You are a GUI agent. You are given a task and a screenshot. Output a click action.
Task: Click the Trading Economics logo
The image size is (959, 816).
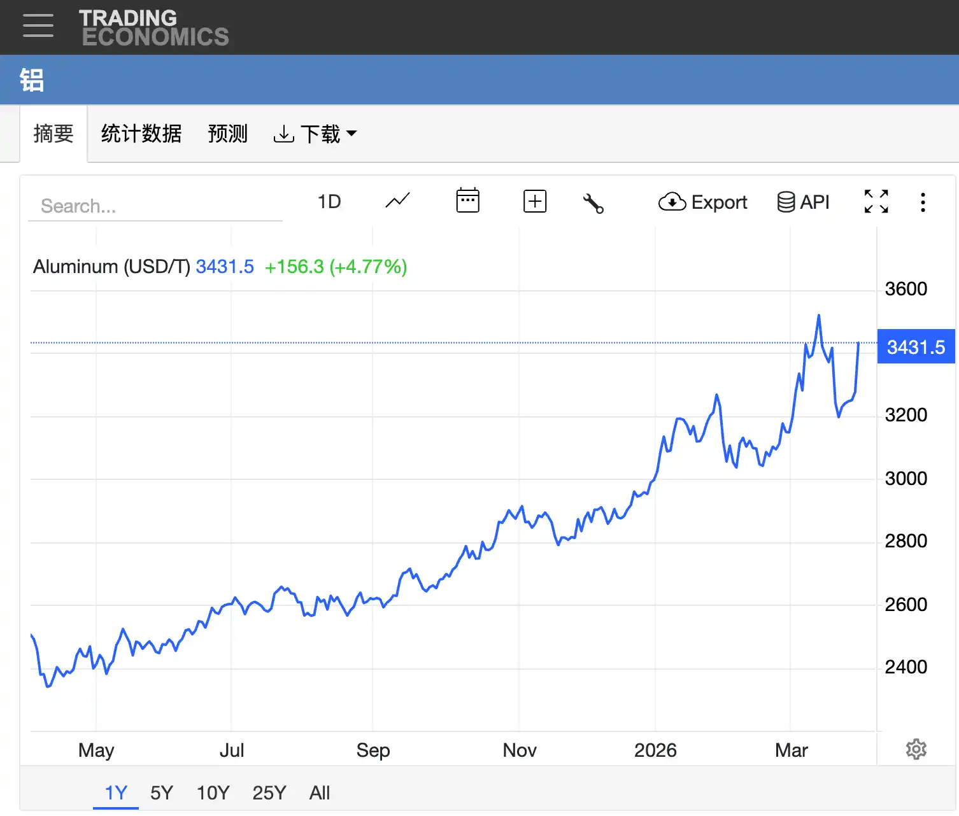coord(153,27)
